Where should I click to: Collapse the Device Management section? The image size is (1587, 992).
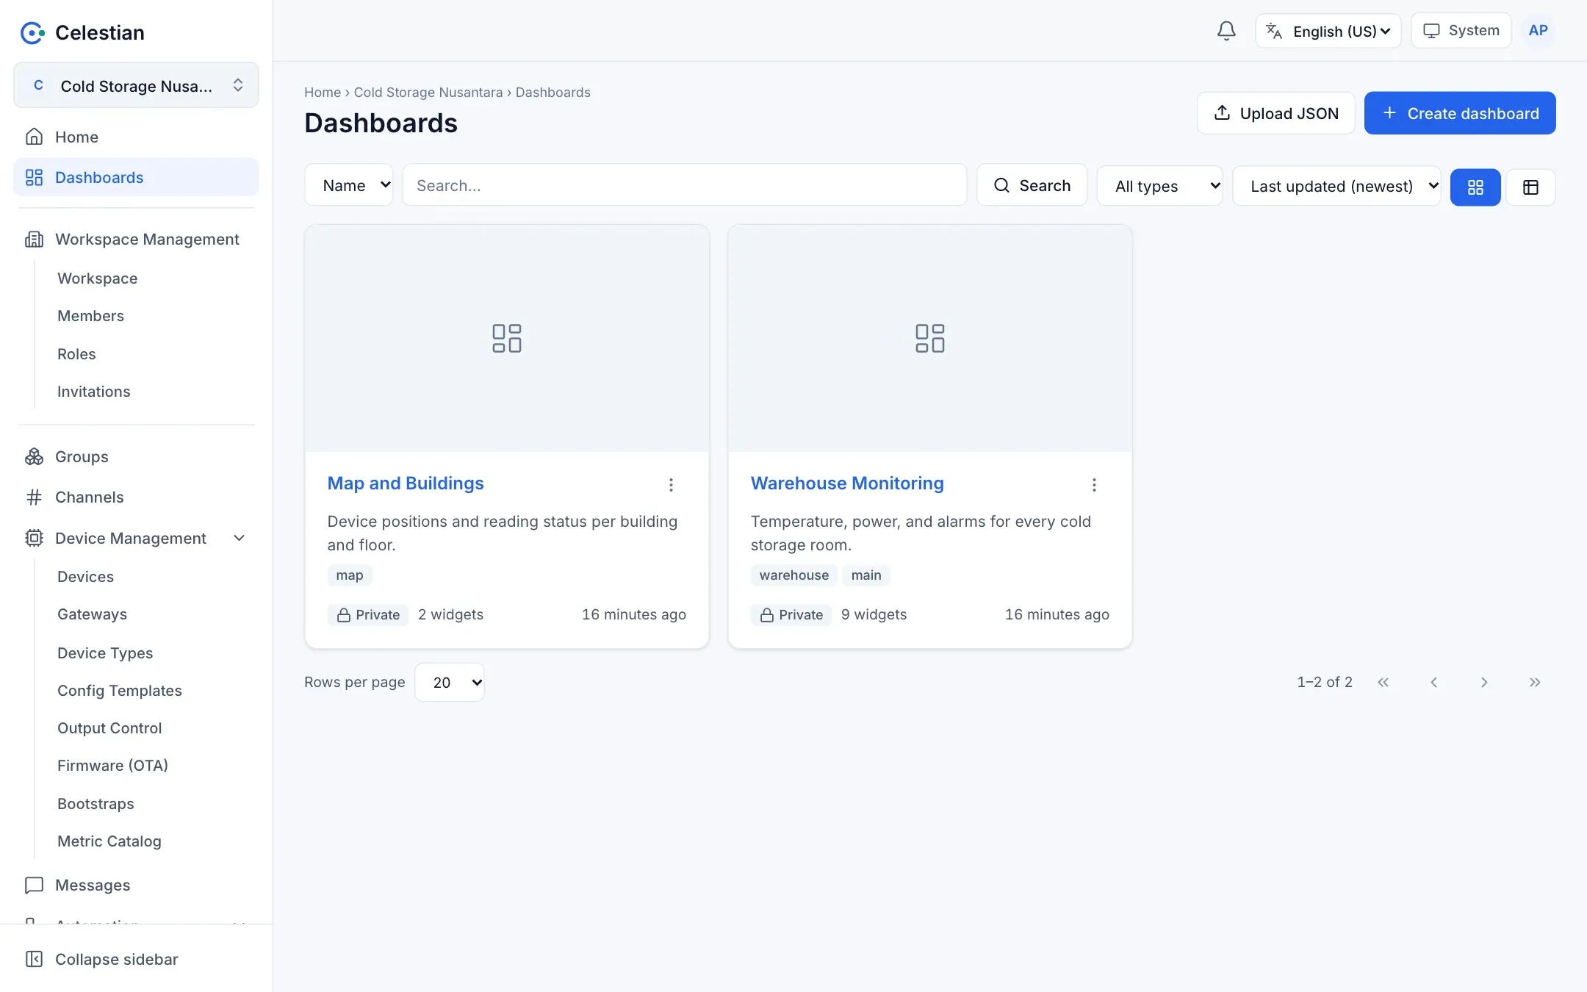pyautogui.click(x=136, y=539)
